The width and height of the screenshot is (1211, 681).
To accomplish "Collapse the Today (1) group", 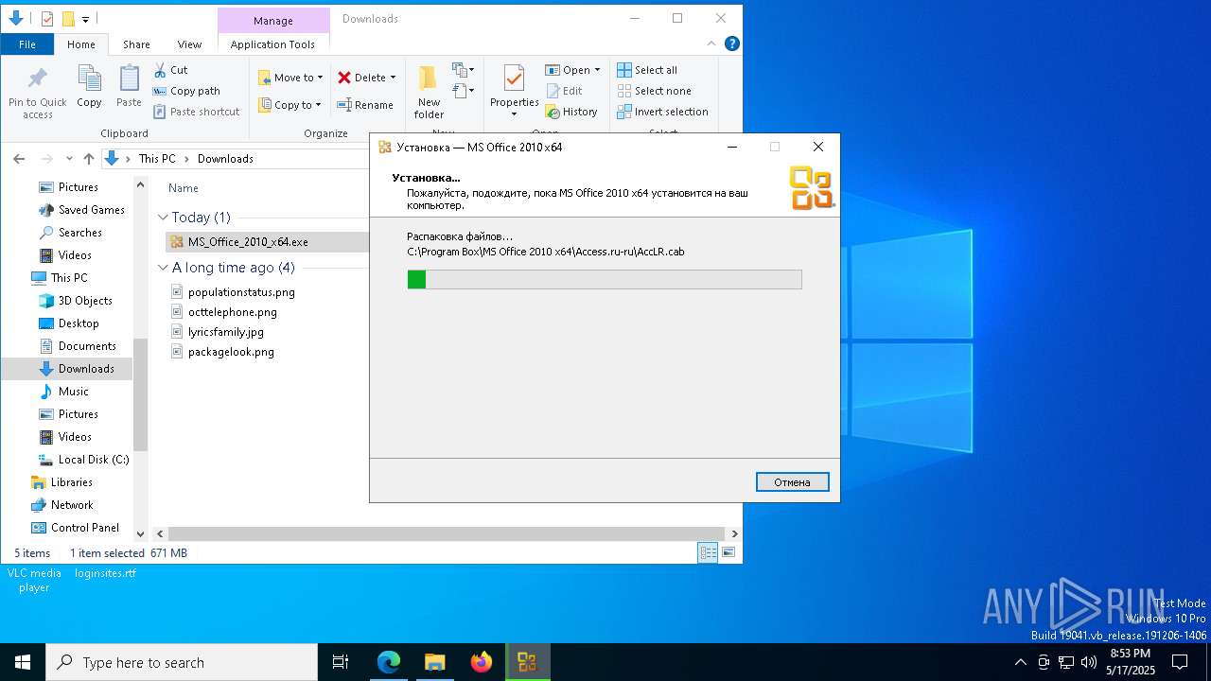I will (x=163, y=218).
